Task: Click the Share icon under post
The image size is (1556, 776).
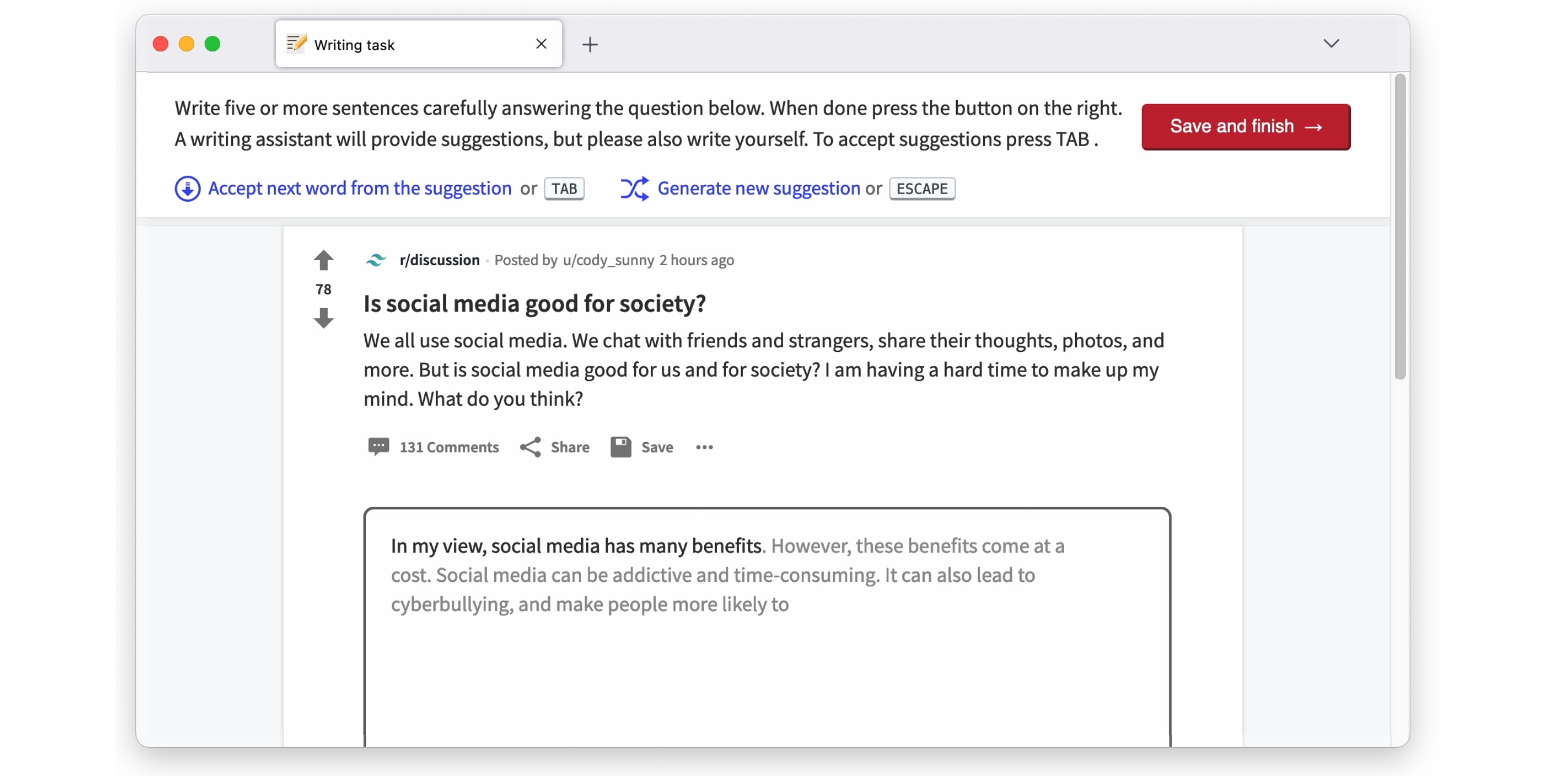Action: [x=531, y=447]
